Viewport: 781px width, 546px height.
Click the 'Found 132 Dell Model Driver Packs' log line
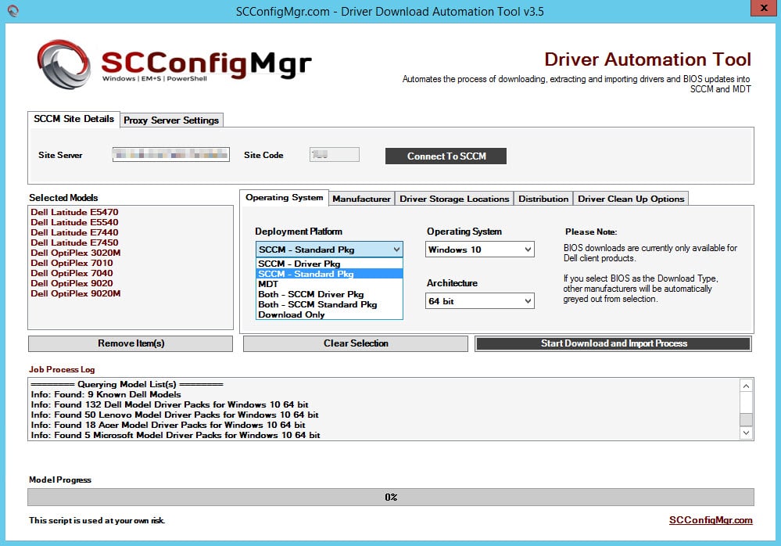(170, 404)
